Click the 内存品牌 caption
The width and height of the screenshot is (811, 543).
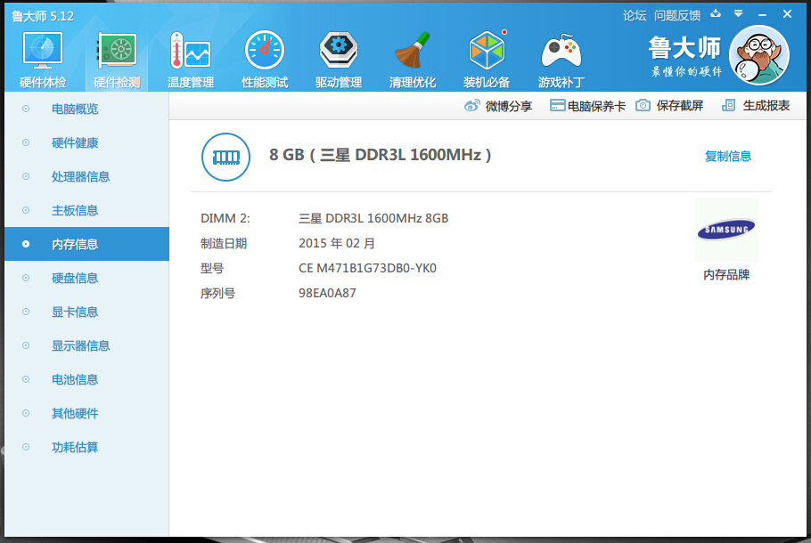(726, 275)
